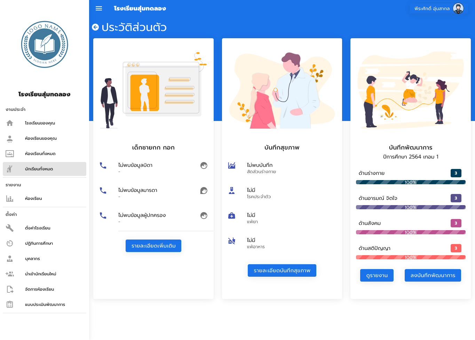The image size is (475, 340).
Task: Select นักเรียนทั้งหมด menu item
Action: click(x=39, y=169)
